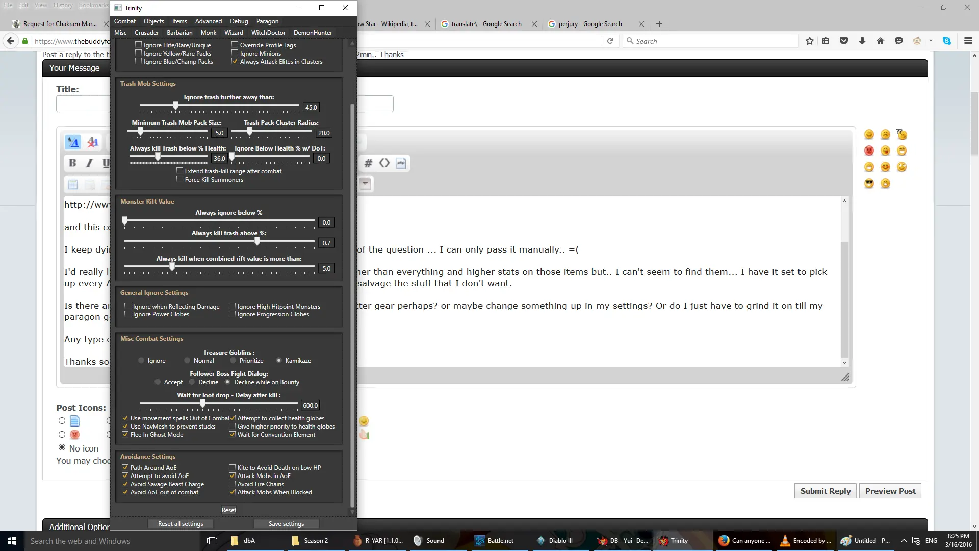Click the font size A icon in editor

click(73, 142)
